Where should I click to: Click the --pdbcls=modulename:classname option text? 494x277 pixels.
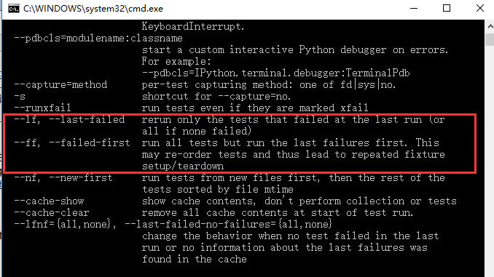98,39
